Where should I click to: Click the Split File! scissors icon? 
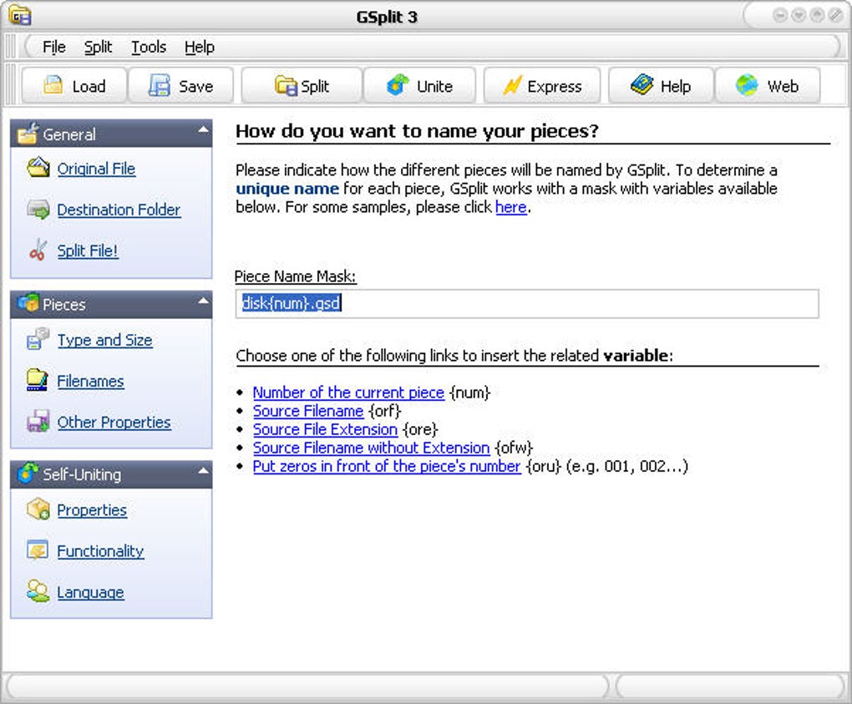38,251
